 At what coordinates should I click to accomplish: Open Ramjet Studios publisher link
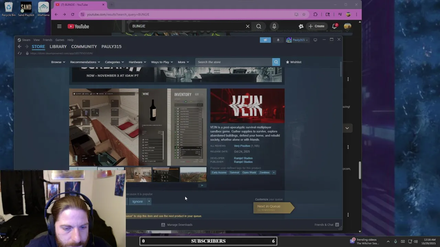coord(243,162)
